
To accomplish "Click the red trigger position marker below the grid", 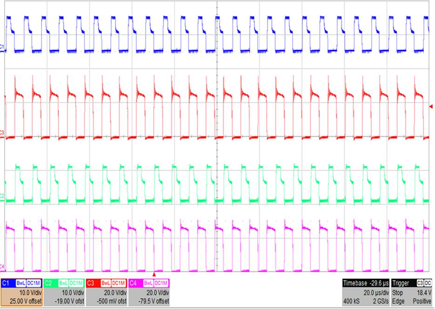I will (x=154, y=274).
